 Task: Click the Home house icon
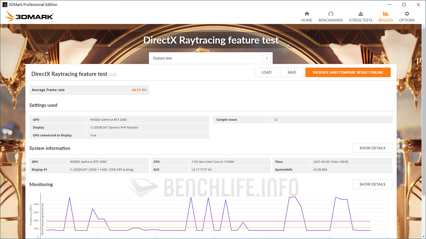coord(307,14)
